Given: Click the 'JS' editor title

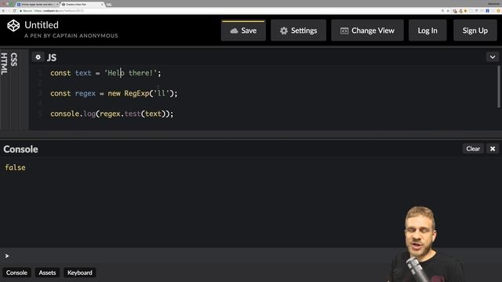Looking at the screenshot, I should (52, 57).
